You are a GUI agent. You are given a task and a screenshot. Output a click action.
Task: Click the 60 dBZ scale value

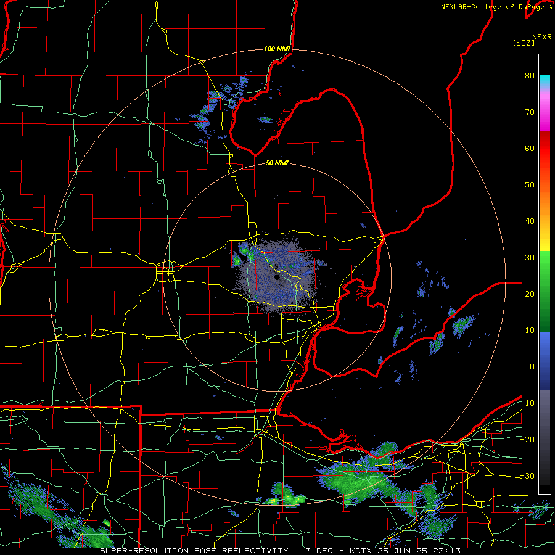(530, 148)
